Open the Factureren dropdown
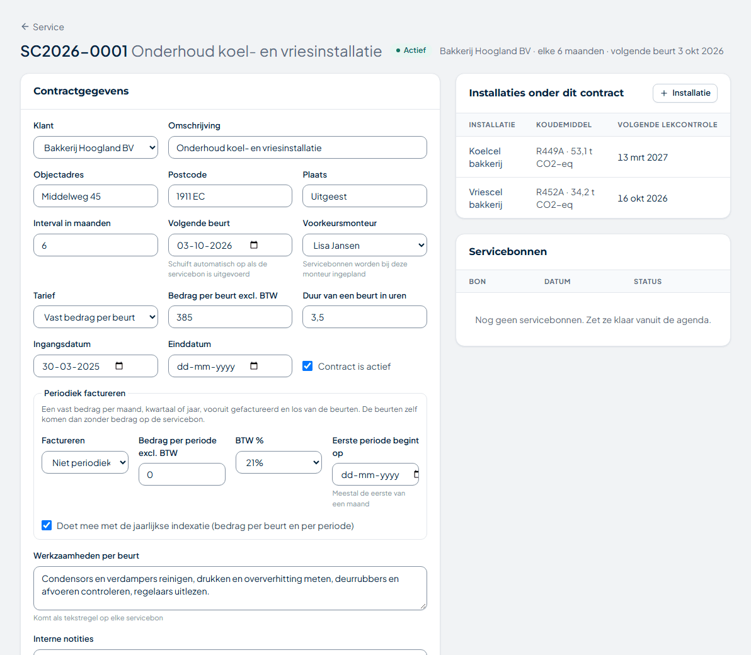Viewport: 751px width, 655px height. coord(85,462)
